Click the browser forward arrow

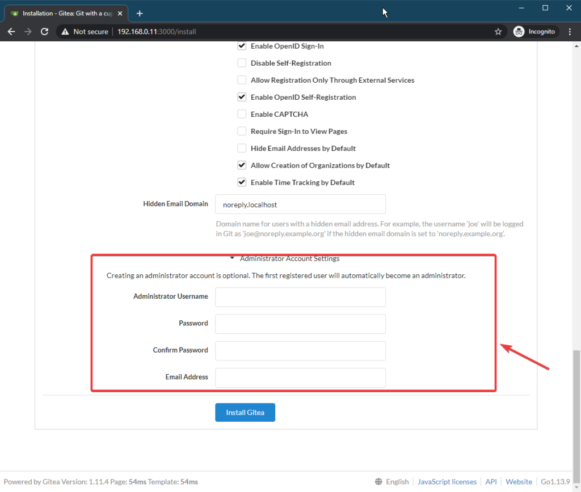tap(28, 32)
